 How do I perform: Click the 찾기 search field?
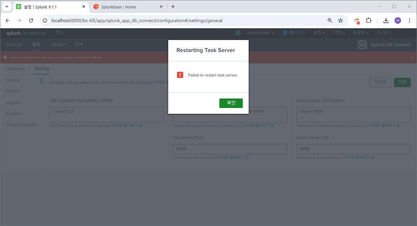393,33
